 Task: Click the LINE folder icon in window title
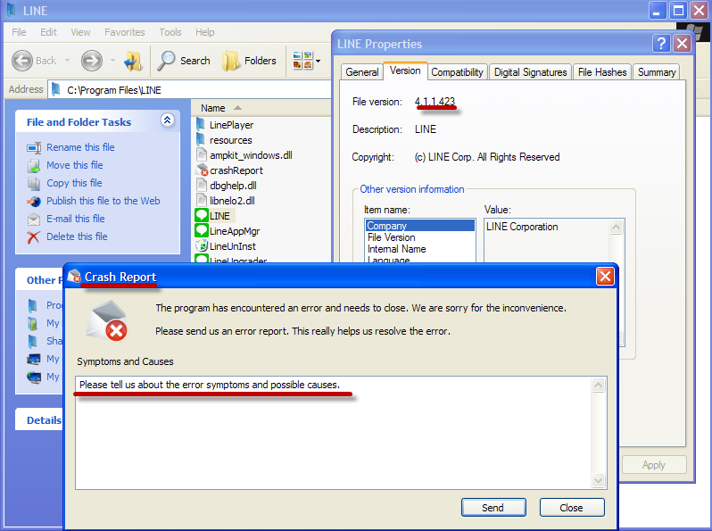pos(12,11)
